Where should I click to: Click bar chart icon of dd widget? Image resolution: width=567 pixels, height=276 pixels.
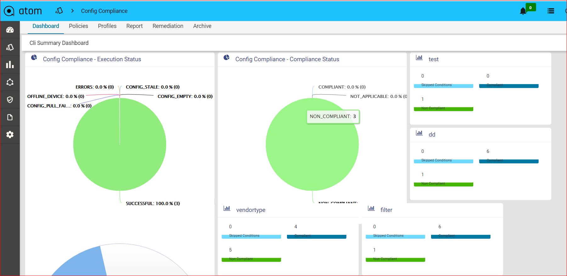click(419, 133)
